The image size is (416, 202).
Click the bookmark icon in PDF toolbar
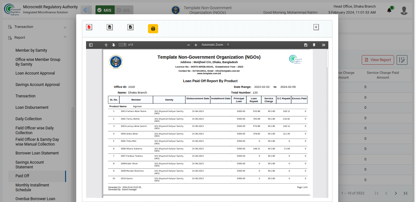coord(314,45)
